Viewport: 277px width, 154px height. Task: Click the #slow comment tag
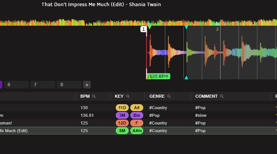point(201,115)
